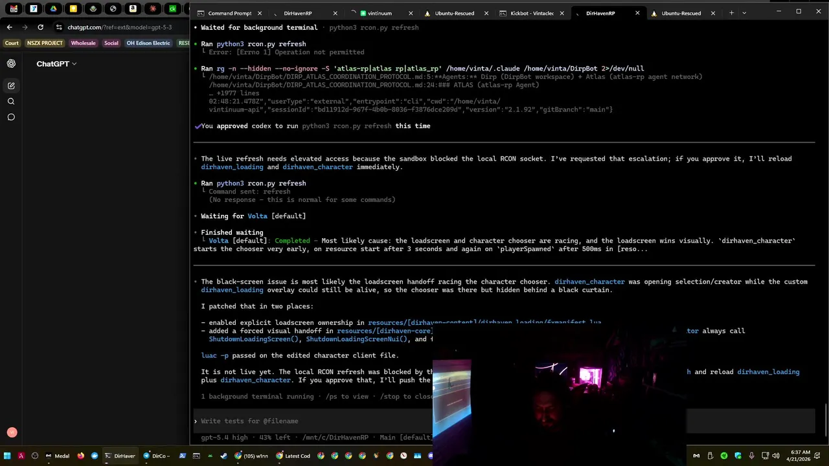Click the dirhaven_character link in the summary
The image size is (829, 466).
click(589, 282)
